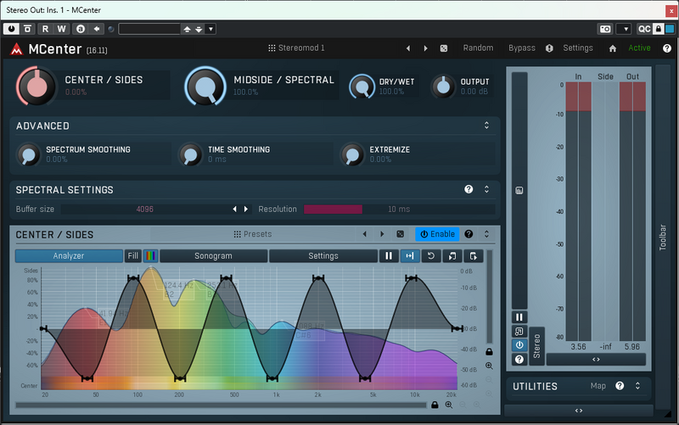Toggle the blue graph-width fit icon

[x=410, y=256]
